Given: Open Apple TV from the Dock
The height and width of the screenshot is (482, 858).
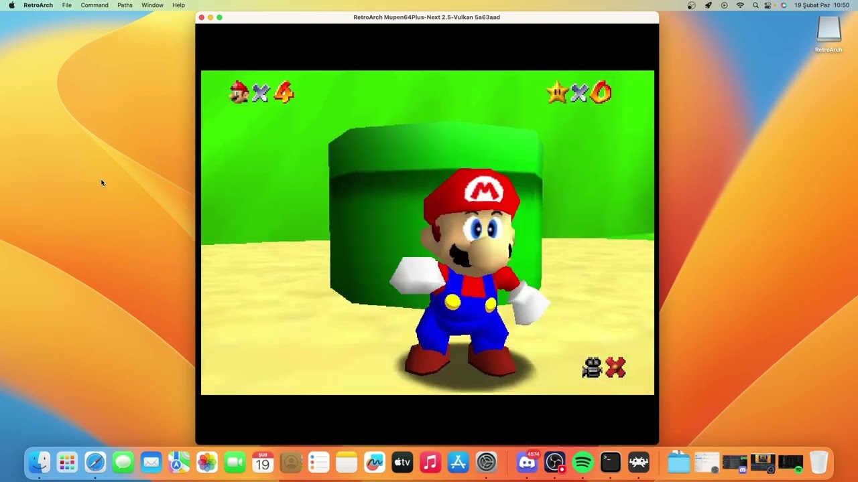Looking at the screenshot, I should pos(402,462).
